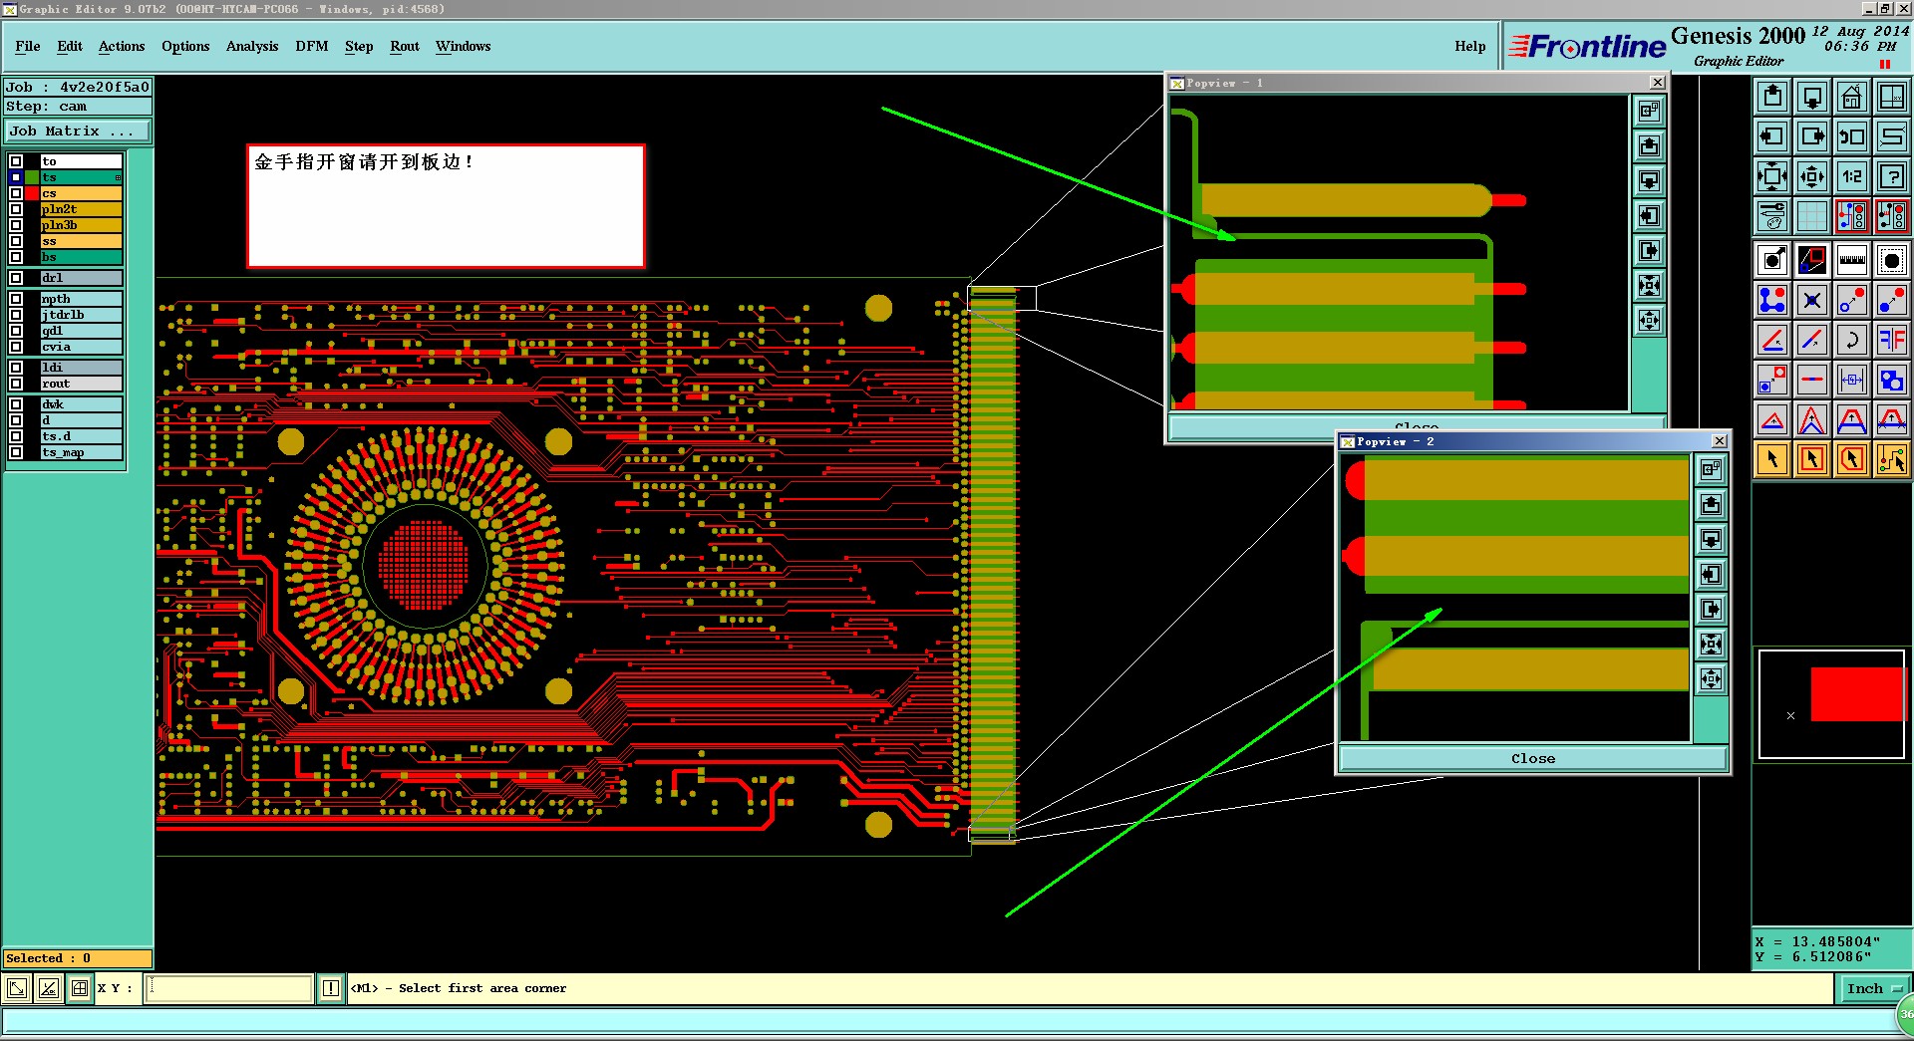Open the Analysis menu
This screenshot has height=1041, width=1914.
coord(251,46)
